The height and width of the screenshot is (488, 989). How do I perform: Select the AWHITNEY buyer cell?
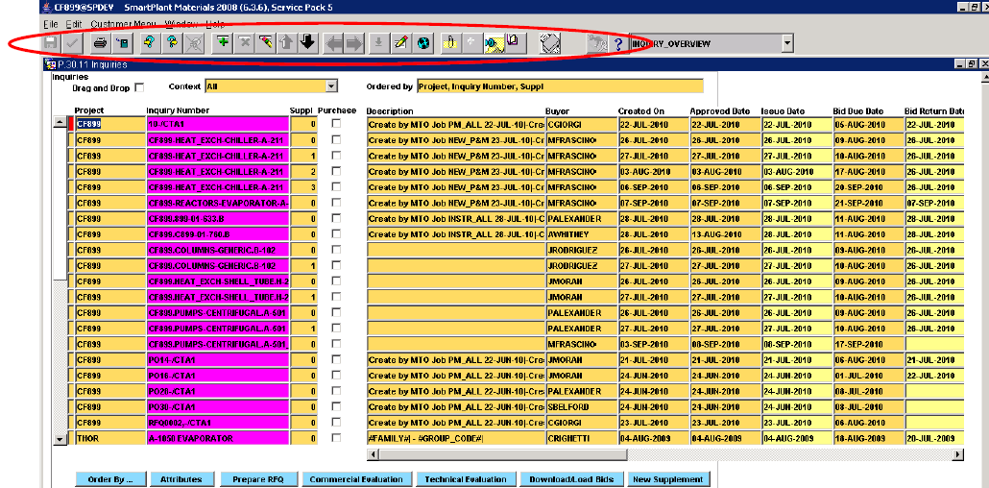tap(580, 234)
